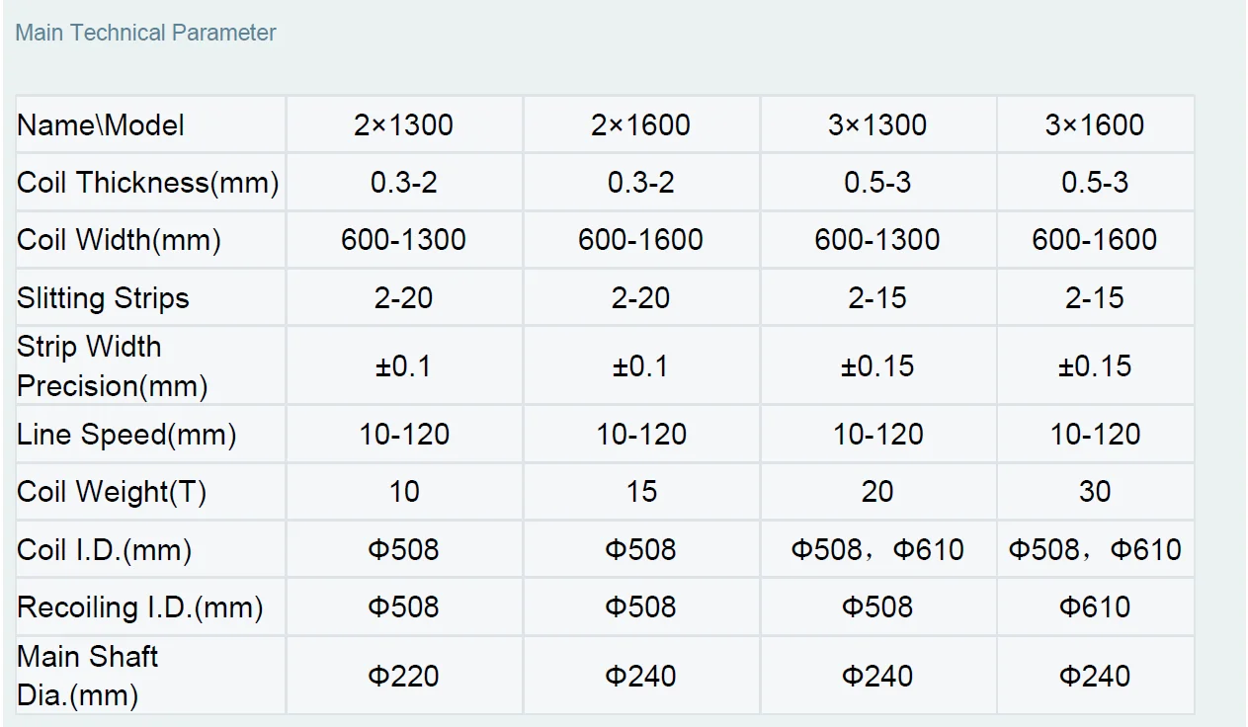1248x727 pixels.
Task: Select the 3×1600 model column header
Action: click(1095, 125)
